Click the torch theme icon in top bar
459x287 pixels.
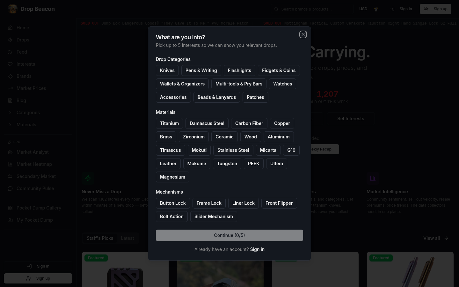click(x=376, y=9)
